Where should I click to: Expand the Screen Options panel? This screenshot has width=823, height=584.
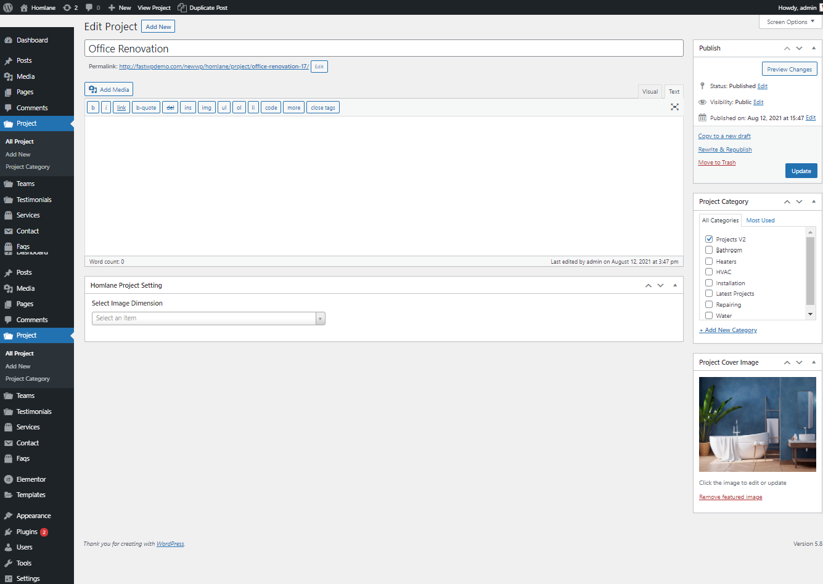tap(790, 22)
